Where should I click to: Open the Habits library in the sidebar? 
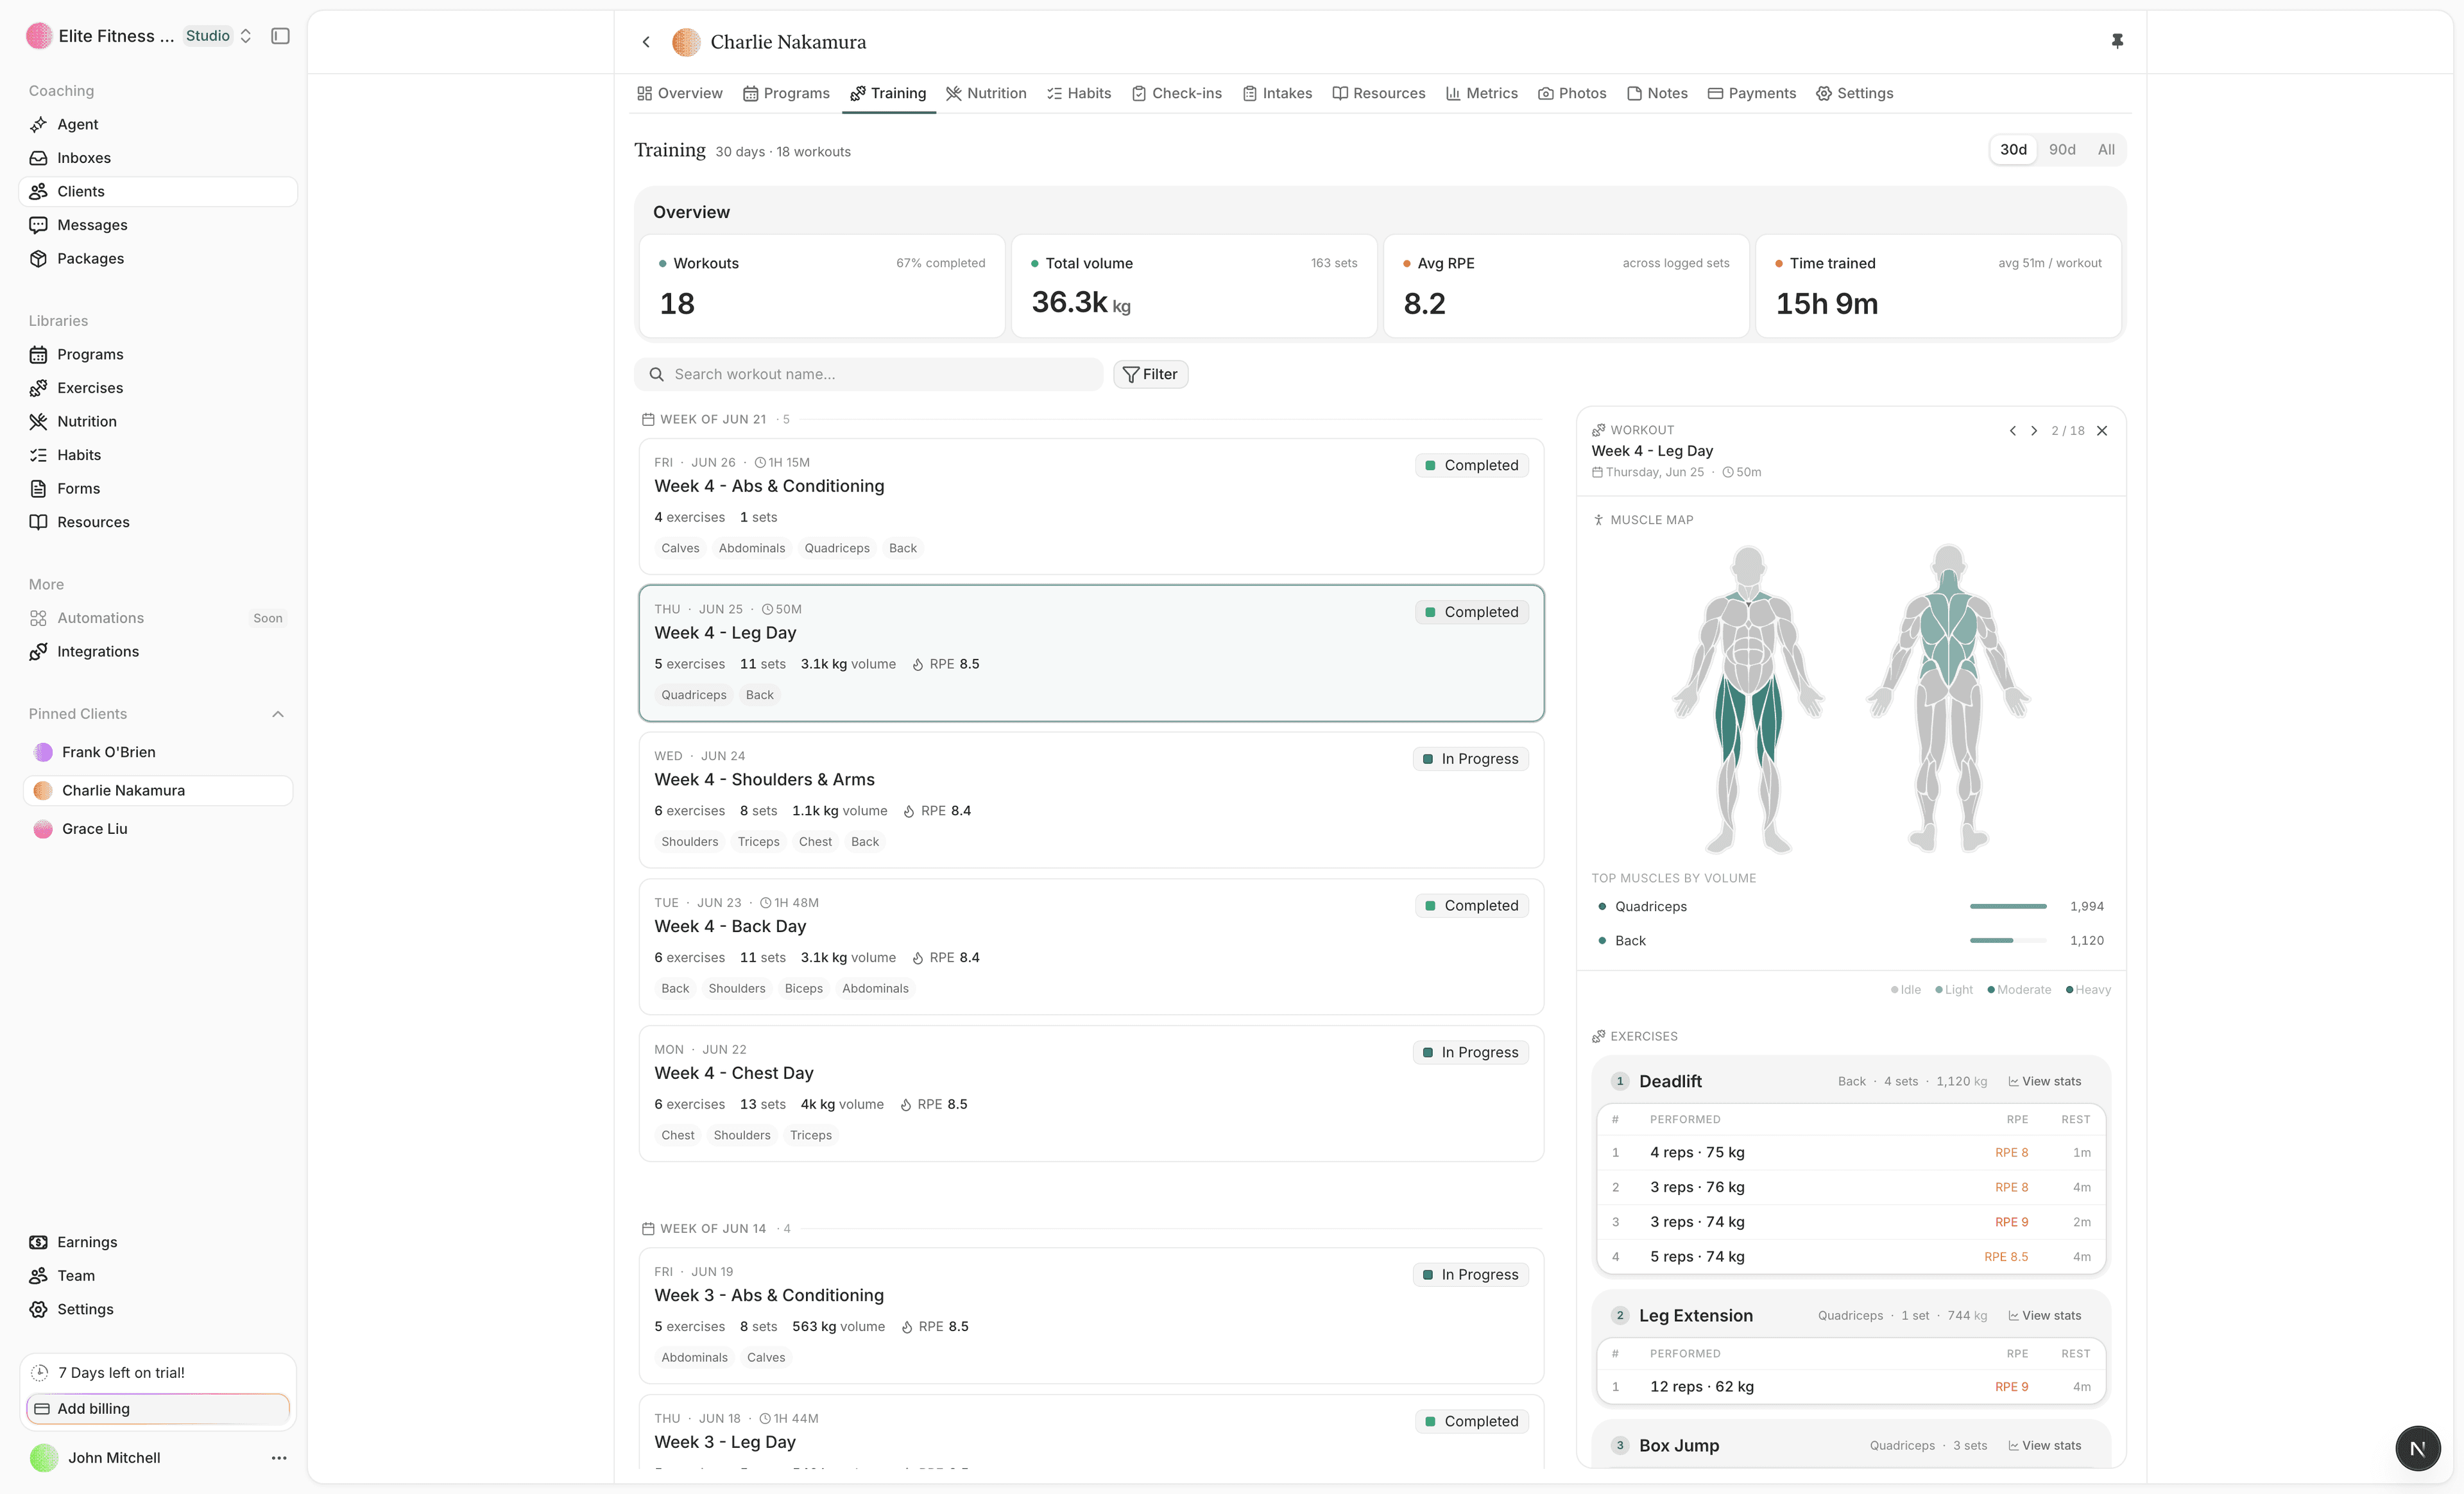[x=158, y=455]
